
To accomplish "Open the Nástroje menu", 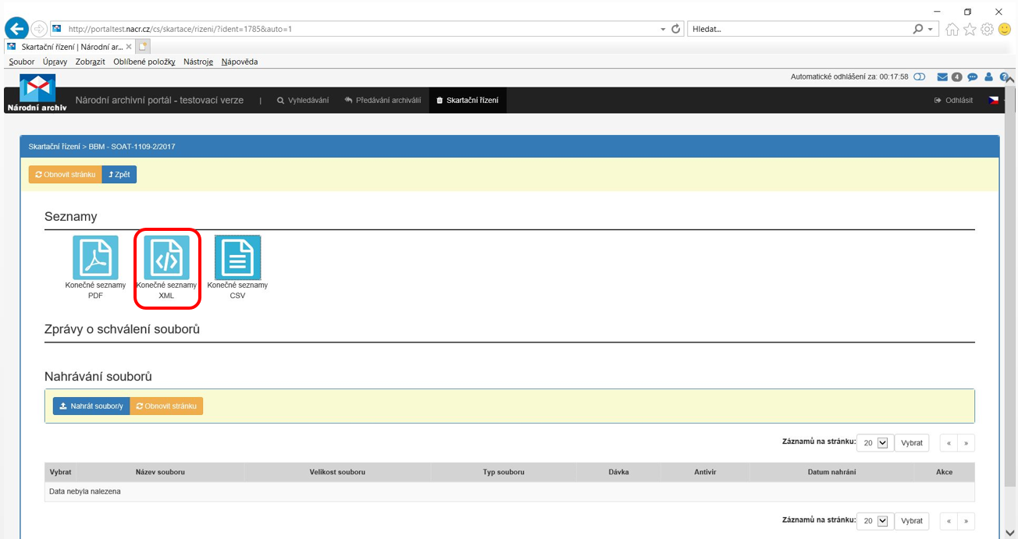I will [x=198, y=62].
